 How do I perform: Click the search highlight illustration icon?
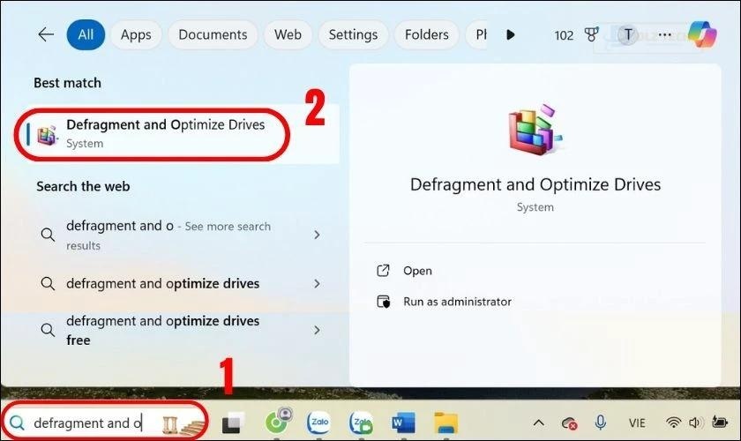[183, 424]
